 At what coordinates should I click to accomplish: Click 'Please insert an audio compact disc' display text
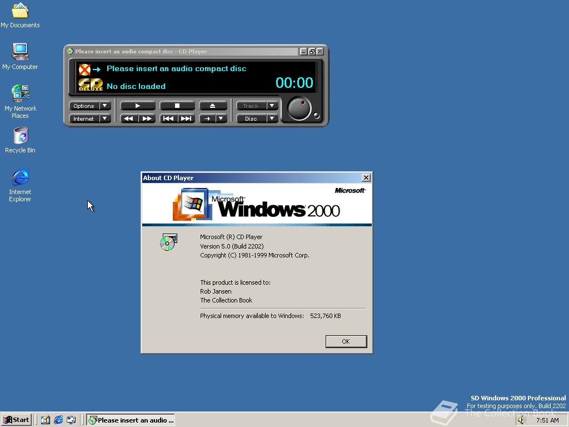176,68
